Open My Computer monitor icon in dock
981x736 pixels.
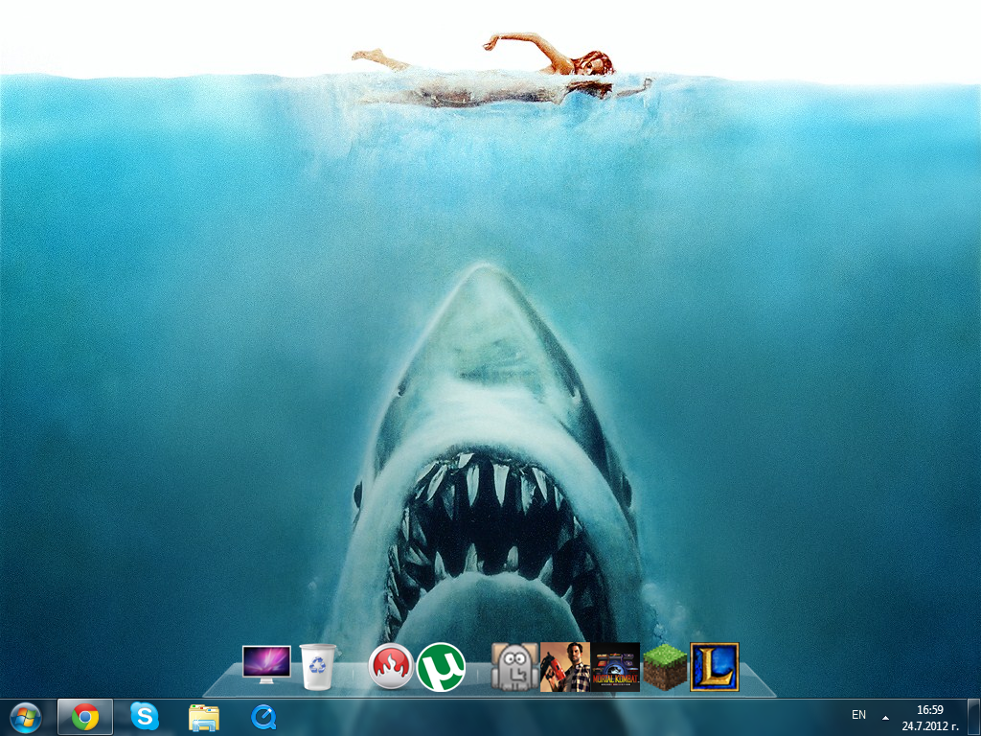point(266,665)
